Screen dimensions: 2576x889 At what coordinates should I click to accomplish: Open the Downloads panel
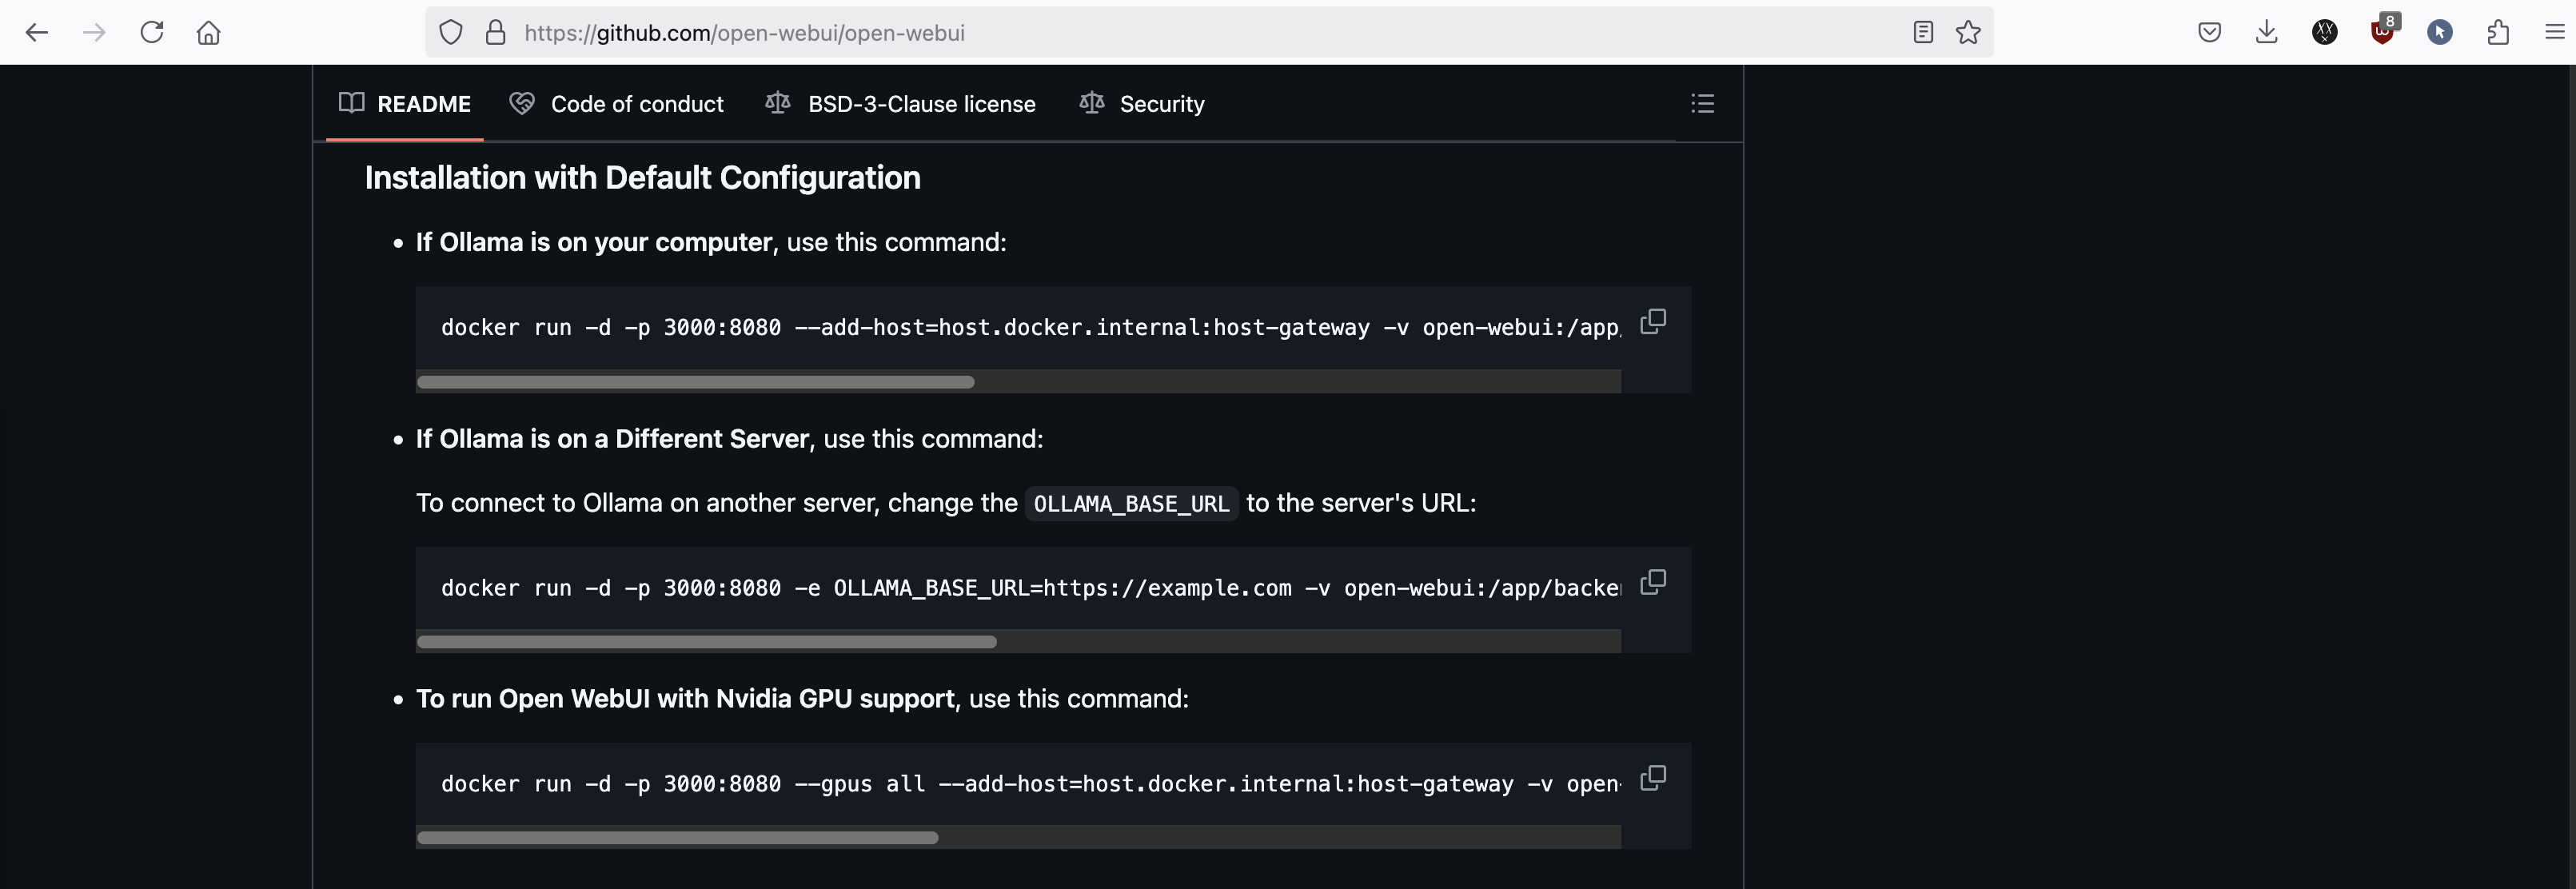tap(2267, 33)
